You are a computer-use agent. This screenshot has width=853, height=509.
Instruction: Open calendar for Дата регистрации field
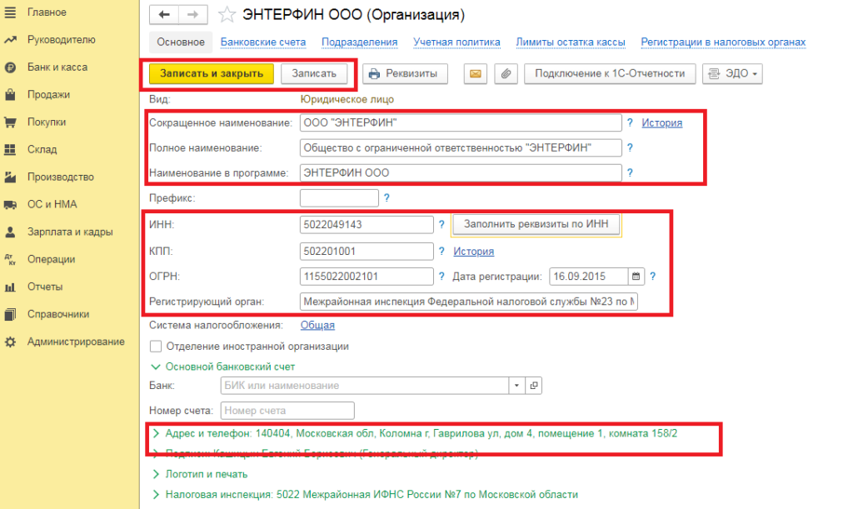tap(636, 277)
